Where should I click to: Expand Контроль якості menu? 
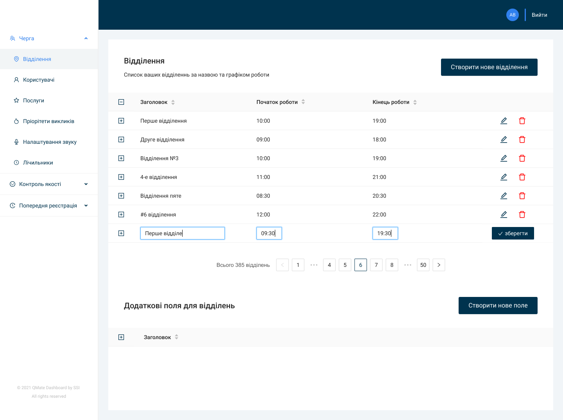86,184
